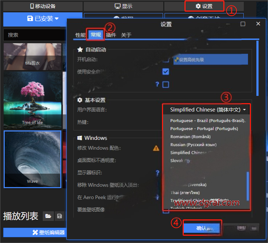Viewport: 268px width, 243px height.
Task: Select Russian from the language list
Action: [193, 145]
